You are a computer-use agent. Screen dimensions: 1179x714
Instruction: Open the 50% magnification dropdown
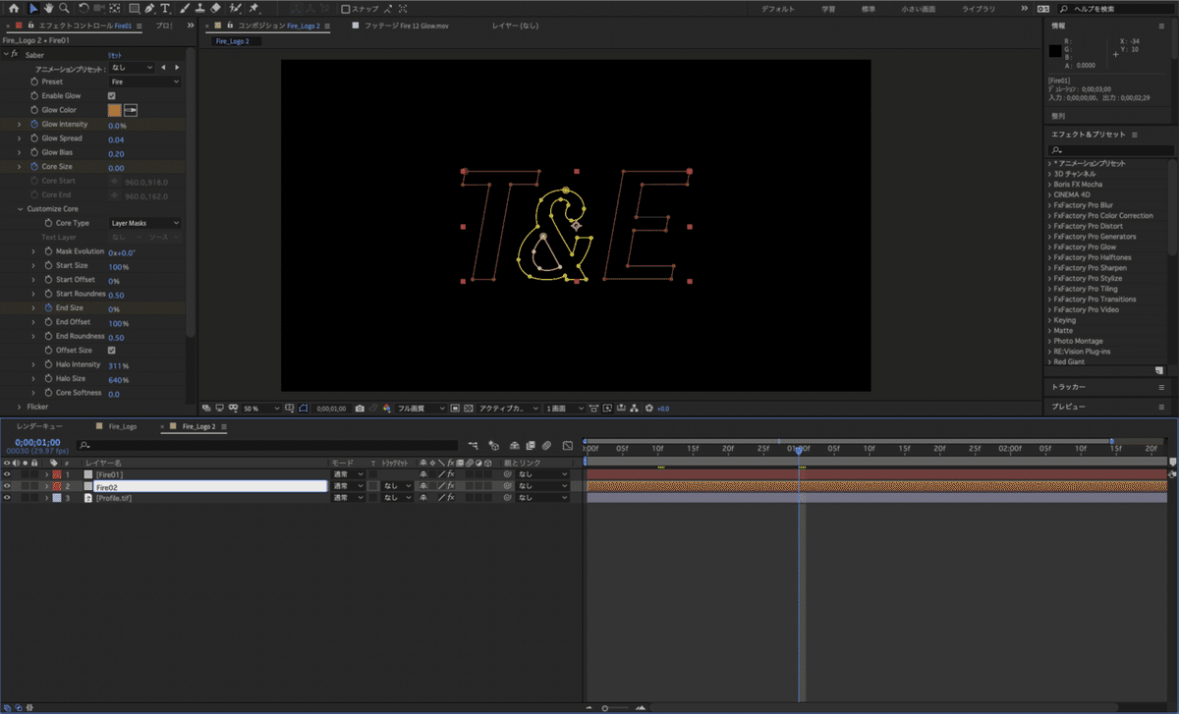pos(261,408)
